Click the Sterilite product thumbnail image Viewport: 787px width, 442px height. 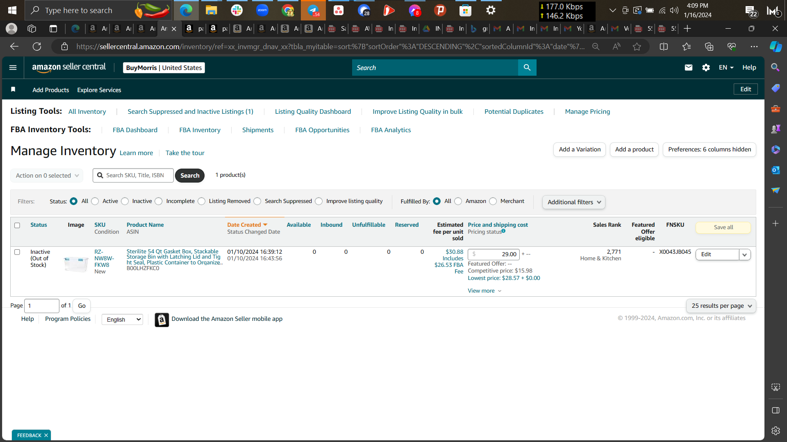tap(76, 264)
